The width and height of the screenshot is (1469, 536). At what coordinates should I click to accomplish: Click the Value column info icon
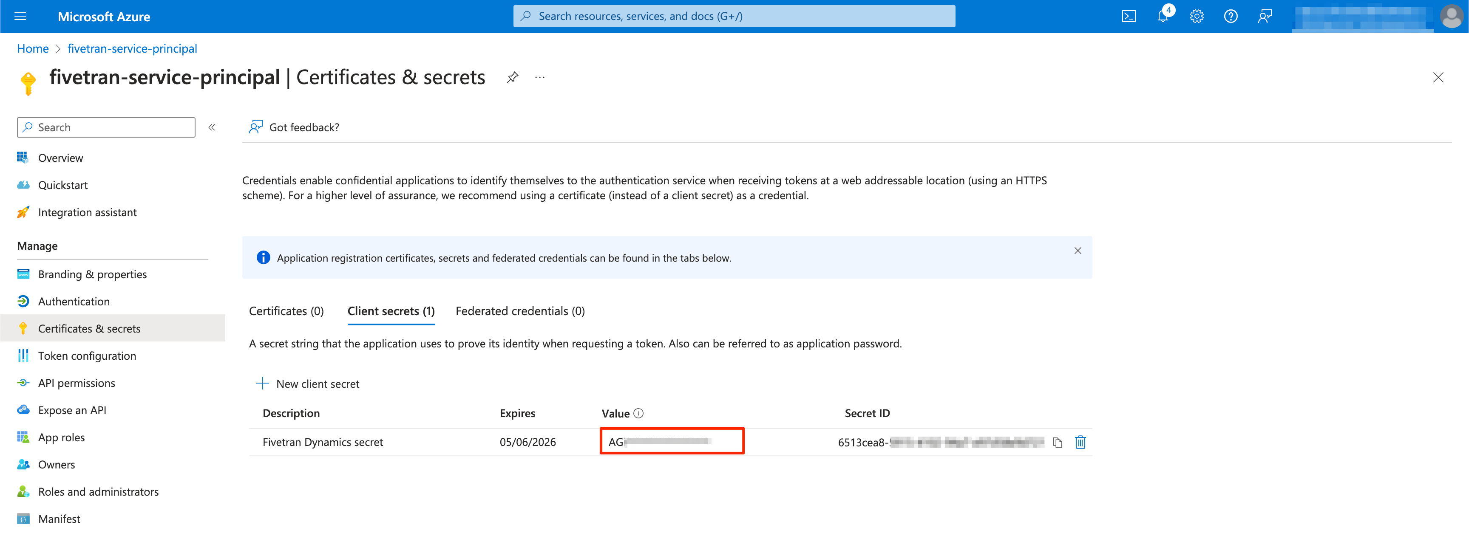(638, 414)
